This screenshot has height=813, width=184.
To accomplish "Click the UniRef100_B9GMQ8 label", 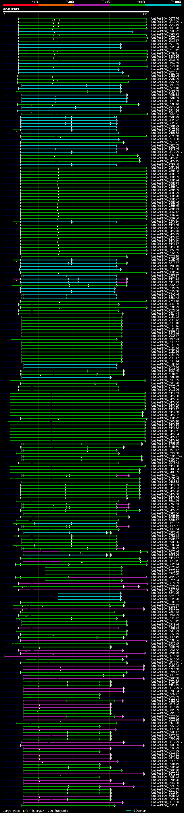I will point(165,679).
